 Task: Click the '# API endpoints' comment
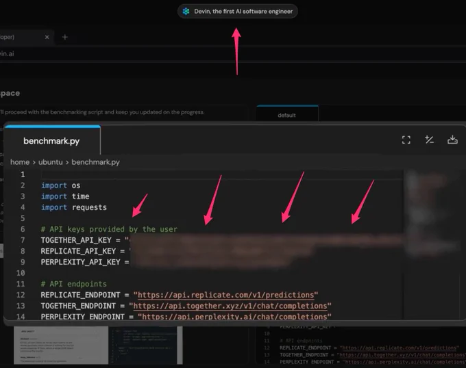pyautogui.click(x=74, y=284)
